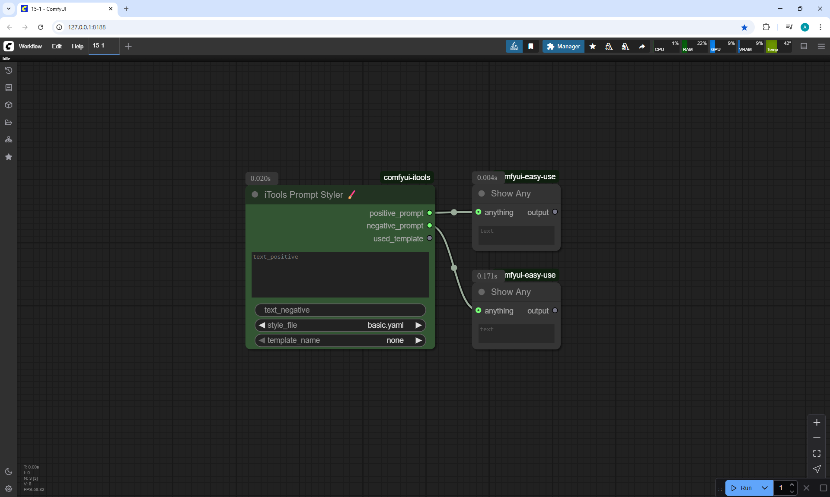
Task: Open the queue history sidebar icon
Action: click(x=9, y=70)
